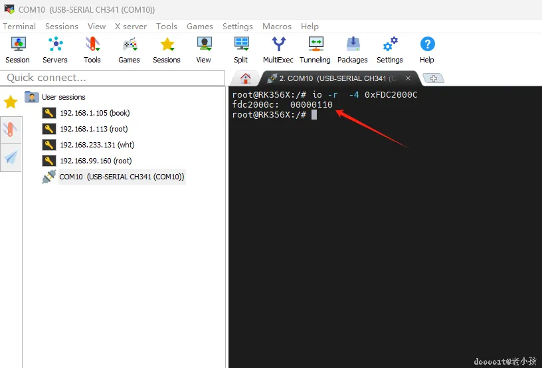Select session 192.168.1.113 (root)
The height and width of the screenshot is (368, 542).
(94, 129)
